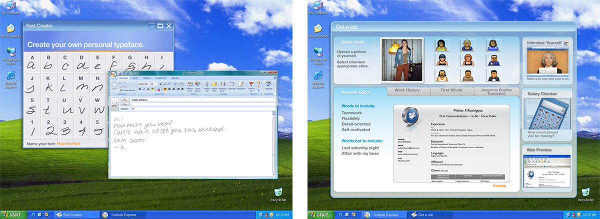Click the Format Painter tool

click(127, 90)
